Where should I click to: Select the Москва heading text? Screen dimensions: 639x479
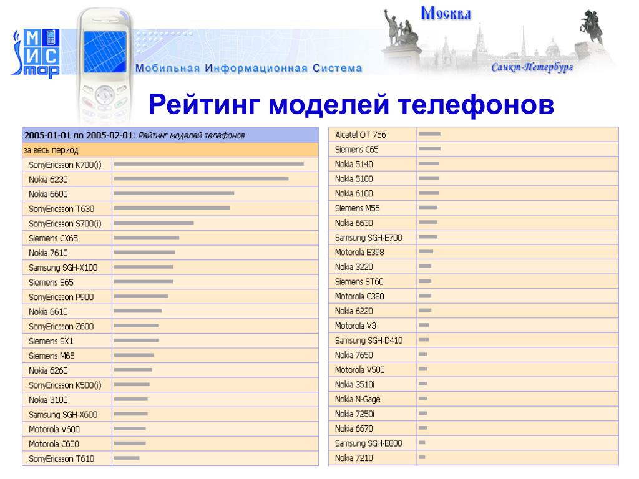[x=446, y=14]
